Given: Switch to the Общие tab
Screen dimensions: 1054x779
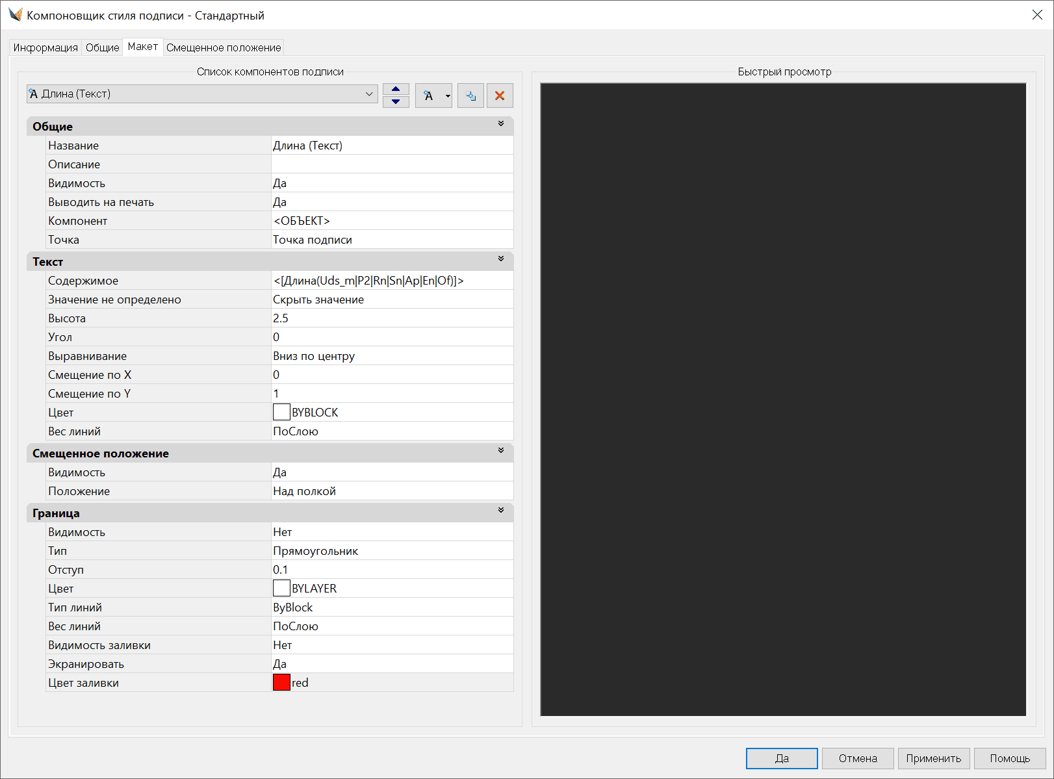Looking at the screenshot, I should point(103,47).
